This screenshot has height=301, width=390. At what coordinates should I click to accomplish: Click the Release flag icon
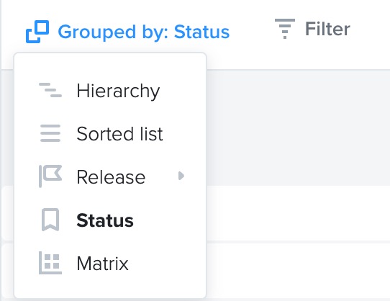pyautogui.click(x=50, y=176)
